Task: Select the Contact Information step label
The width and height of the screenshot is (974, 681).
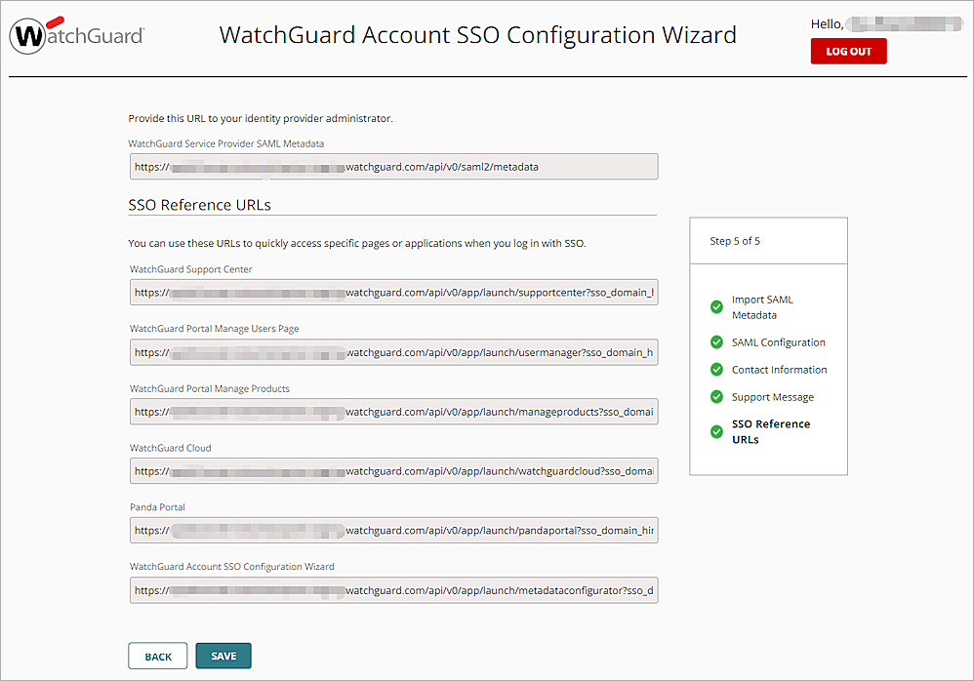Action: [779, 370]
